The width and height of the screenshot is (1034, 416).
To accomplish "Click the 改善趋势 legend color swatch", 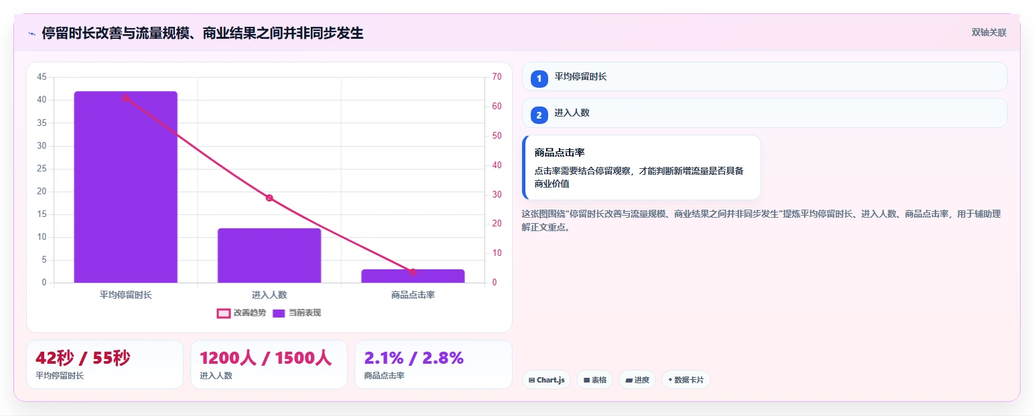I will click(x=224, y=313).
